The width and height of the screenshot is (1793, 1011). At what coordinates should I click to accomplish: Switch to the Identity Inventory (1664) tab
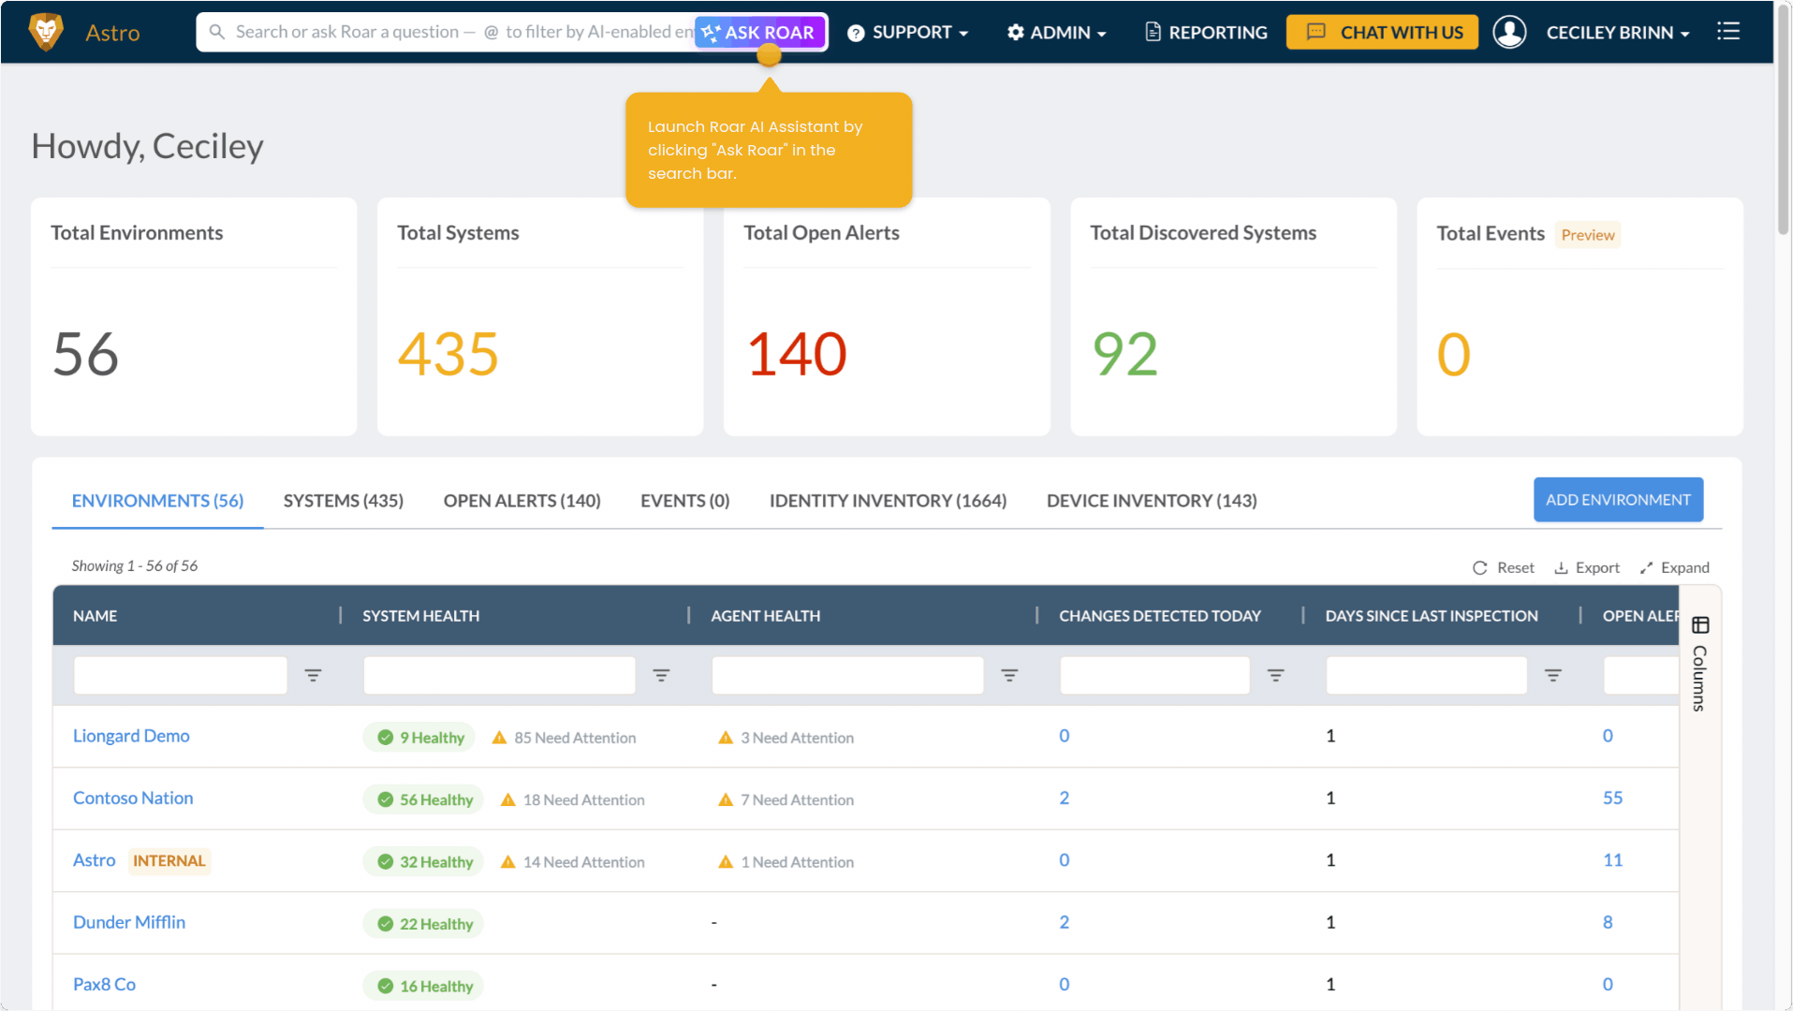[x=889, y=501]
